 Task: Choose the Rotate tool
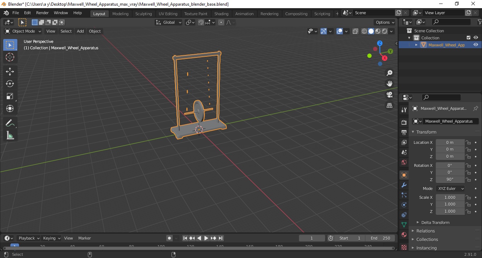(10, 84)
